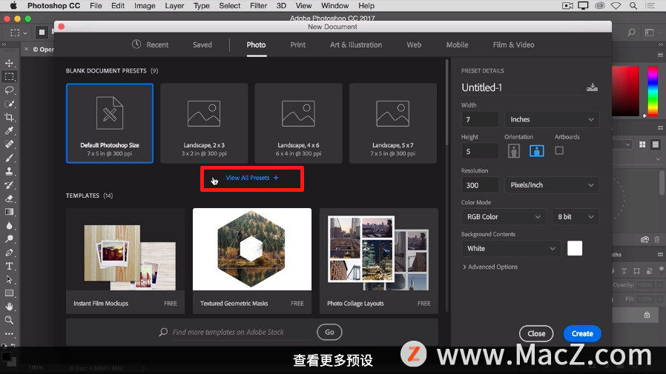The height and width of the screenshot is (374, 666).
Task: Switch to the Saved tab
Action: (202, 44)
